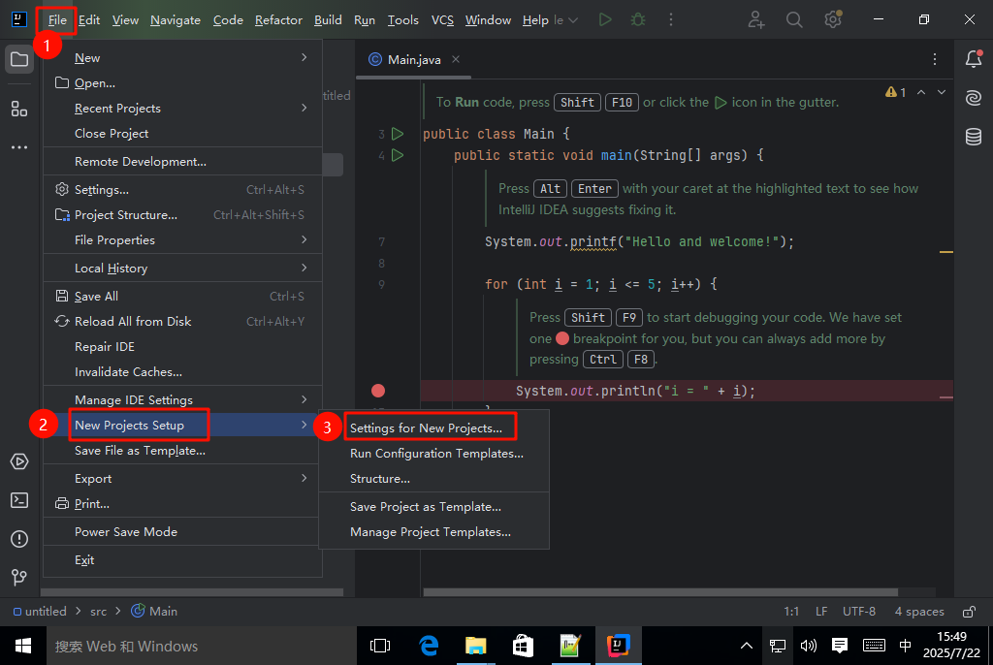Choose Save Project as Template...
993x665 pixels.
[x=433, y=507]
